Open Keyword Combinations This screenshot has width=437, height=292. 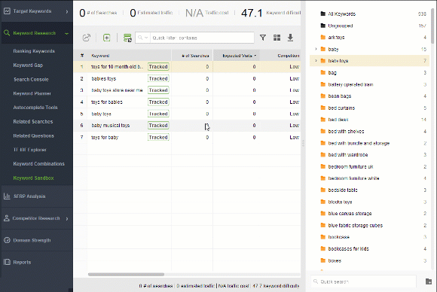(38, 164)
